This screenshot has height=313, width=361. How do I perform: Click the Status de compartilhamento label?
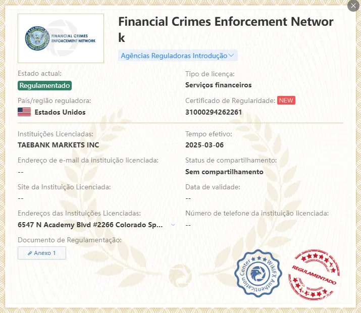click(231, 161)
